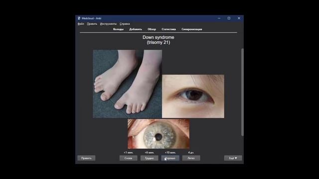This screenshot has width=319, height=179.
Task: View Статистика for the deck
Action: point(168,29)
